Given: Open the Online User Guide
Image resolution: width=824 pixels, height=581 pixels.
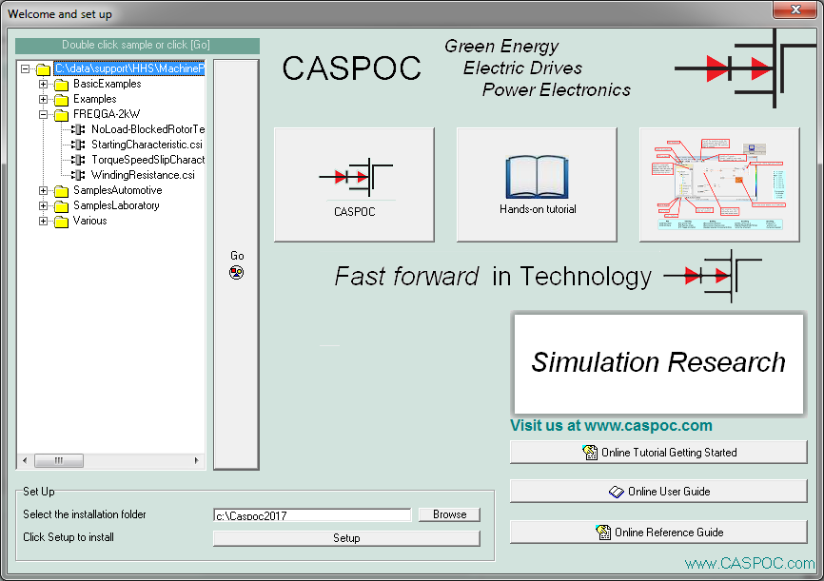Looking at the screenshot, I should click(x=658, y=492).
